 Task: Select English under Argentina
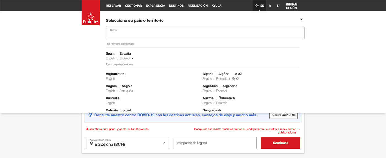(207, 91)
